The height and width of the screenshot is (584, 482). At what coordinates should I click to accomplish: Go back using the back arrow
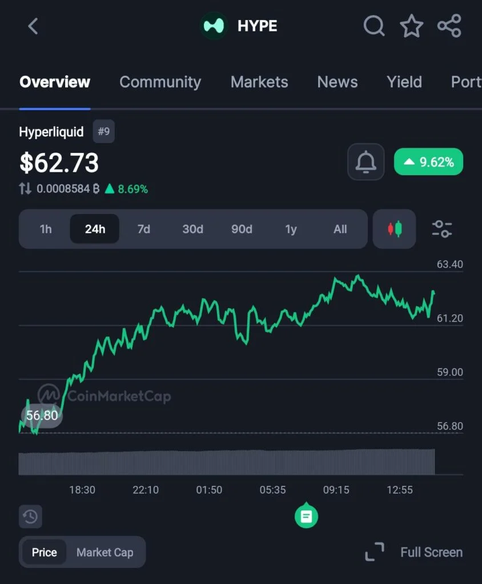33,26
